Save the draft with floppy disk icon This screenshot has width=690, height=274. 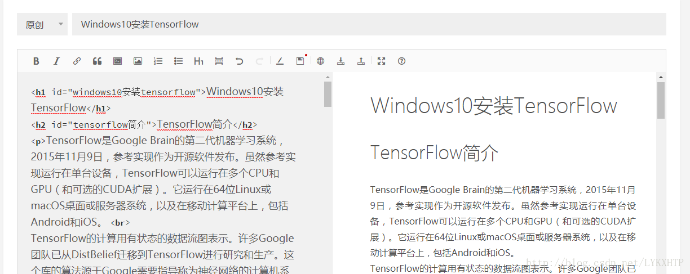coord(300,61)
